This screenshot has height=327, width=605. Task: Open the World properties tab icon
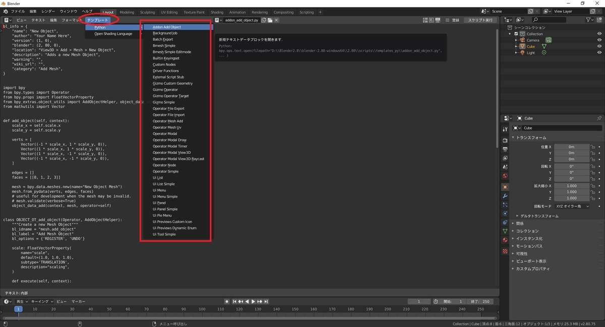click(x=505, y=176)
